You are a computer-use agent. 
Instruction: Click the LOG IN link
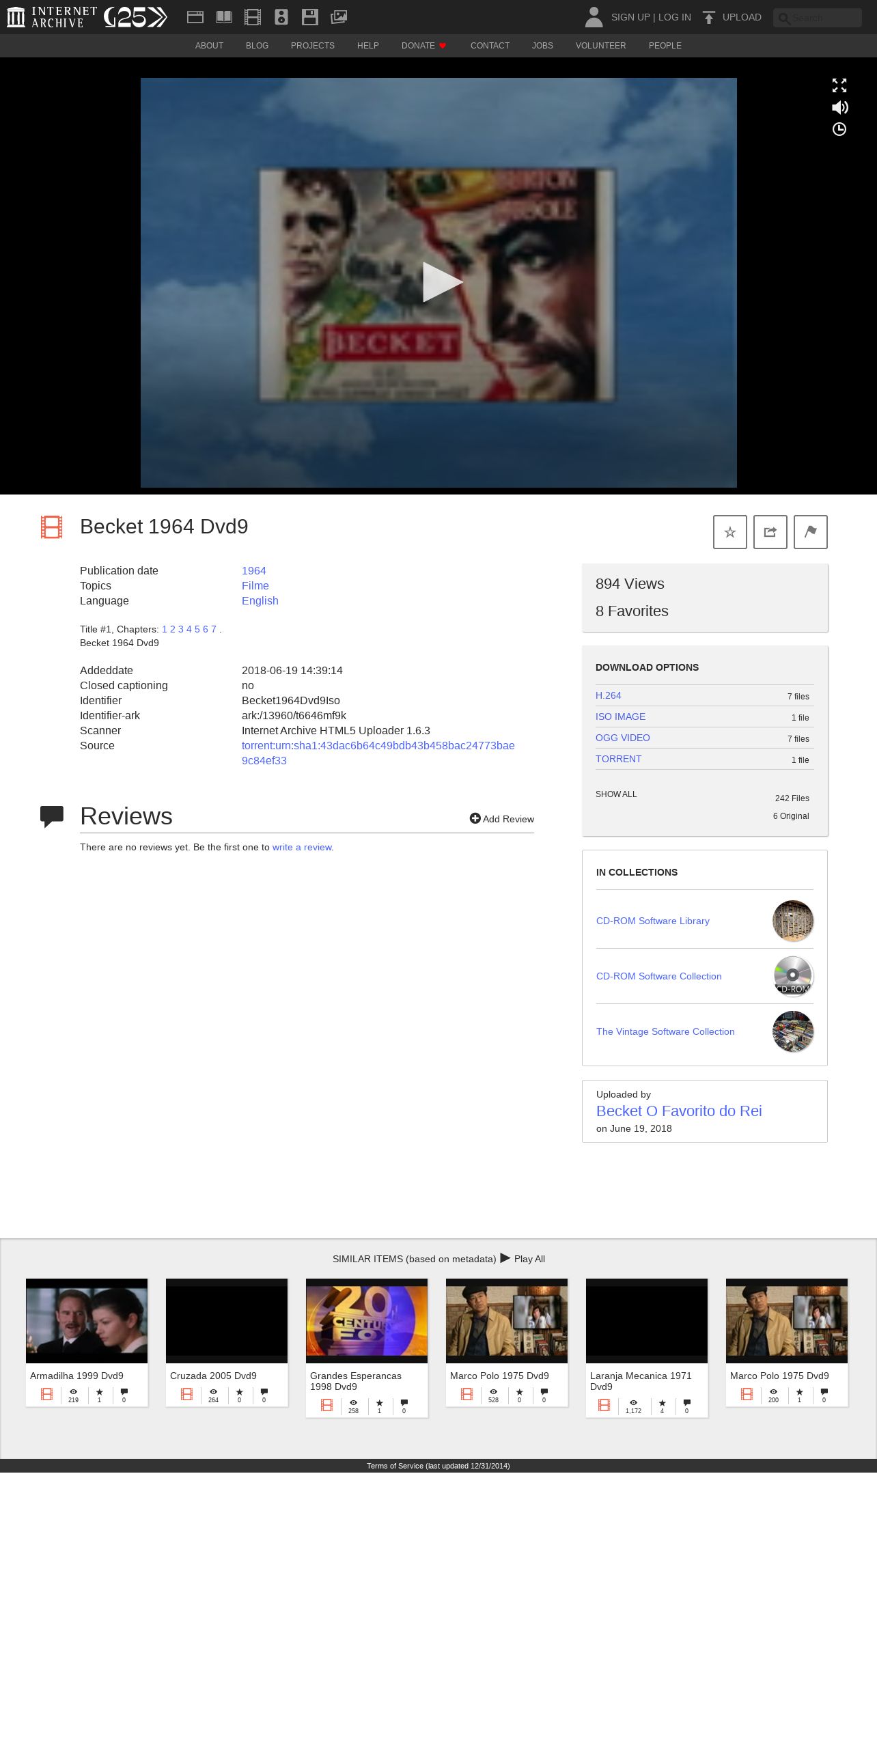click(x=675, y=17)
